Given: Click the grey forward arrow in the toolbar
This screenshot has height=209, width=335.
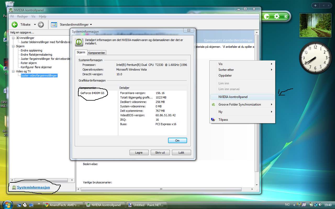Looking at the screenshot, I should click(41, 25).
